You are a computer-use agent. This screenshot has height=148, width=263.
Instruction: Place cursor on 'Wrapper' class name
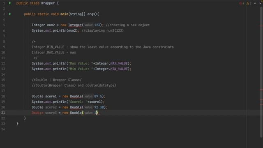pyautogui.click(x=48, y=3)
